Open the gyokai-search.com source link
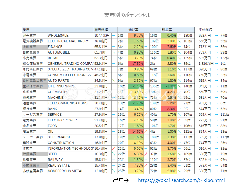 (x=181, y=180)
